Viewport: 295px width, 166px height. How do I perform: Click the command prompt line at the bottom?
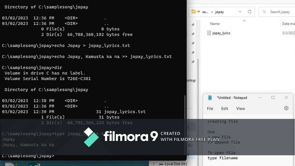[28, 156]
